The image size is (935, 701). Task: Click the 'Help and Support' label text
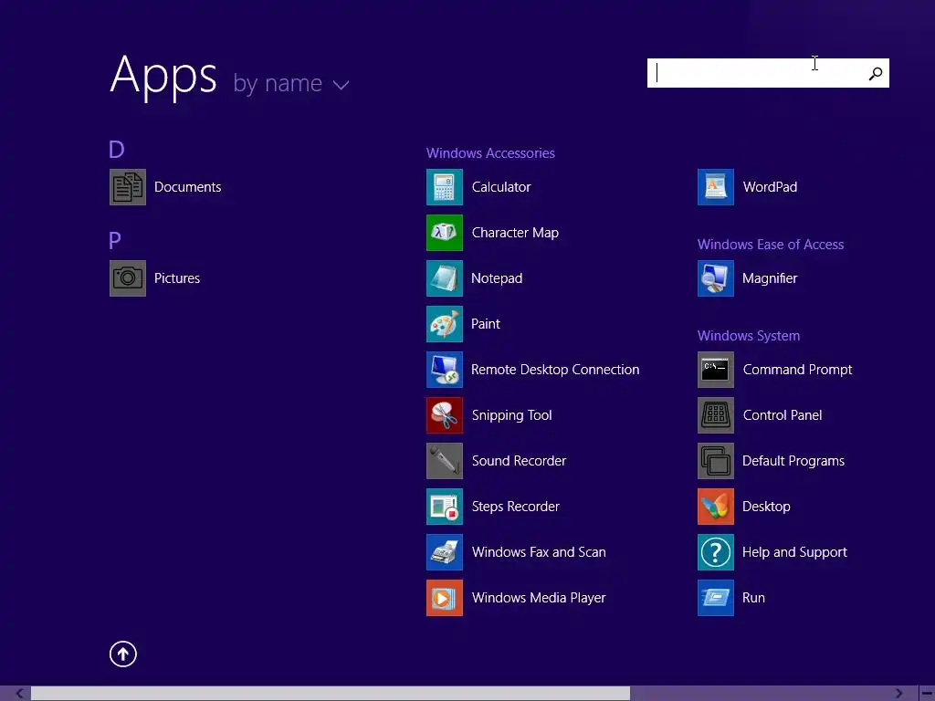coord(794,552)
